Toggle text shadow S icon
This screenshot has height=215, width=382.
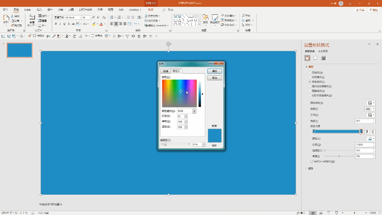(69, 24)
